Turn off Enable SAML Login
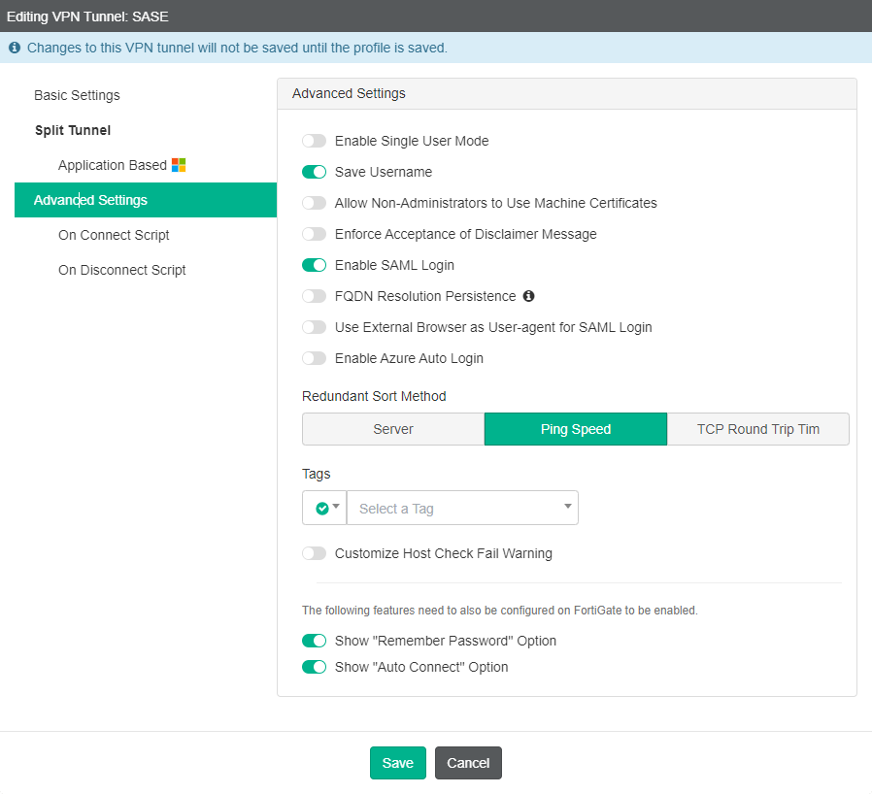The image size is (872, 794). click(314, 265)
